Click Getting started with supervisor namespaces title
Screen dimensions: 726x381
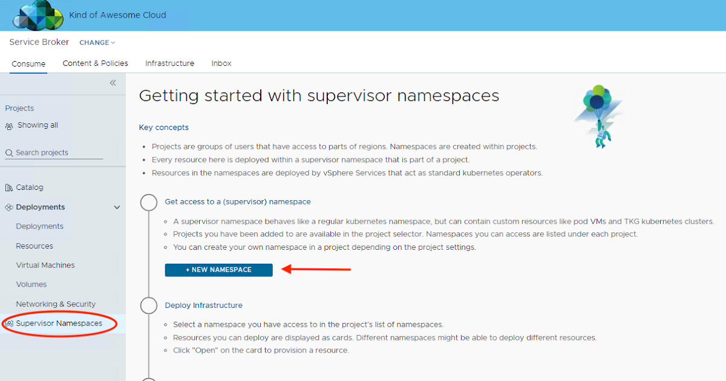click(319, 96)
